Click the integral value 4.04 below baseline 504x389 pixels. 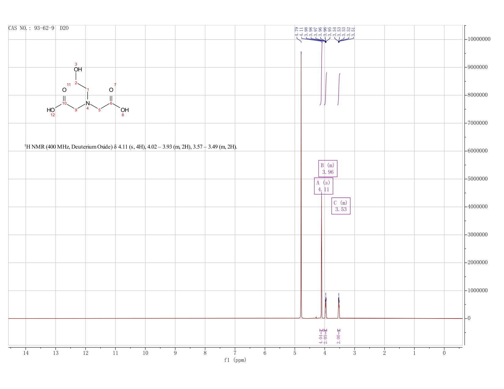point(321,339)
